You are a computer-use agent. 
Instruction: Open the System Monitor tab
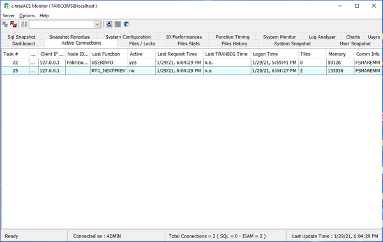[x=279, y=37]
